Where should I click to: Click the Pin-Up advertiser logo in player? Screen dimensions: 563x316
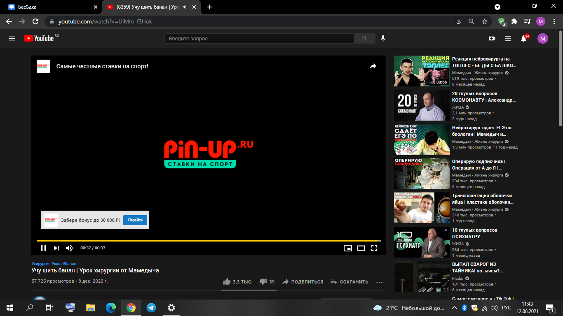pos(43,66)
